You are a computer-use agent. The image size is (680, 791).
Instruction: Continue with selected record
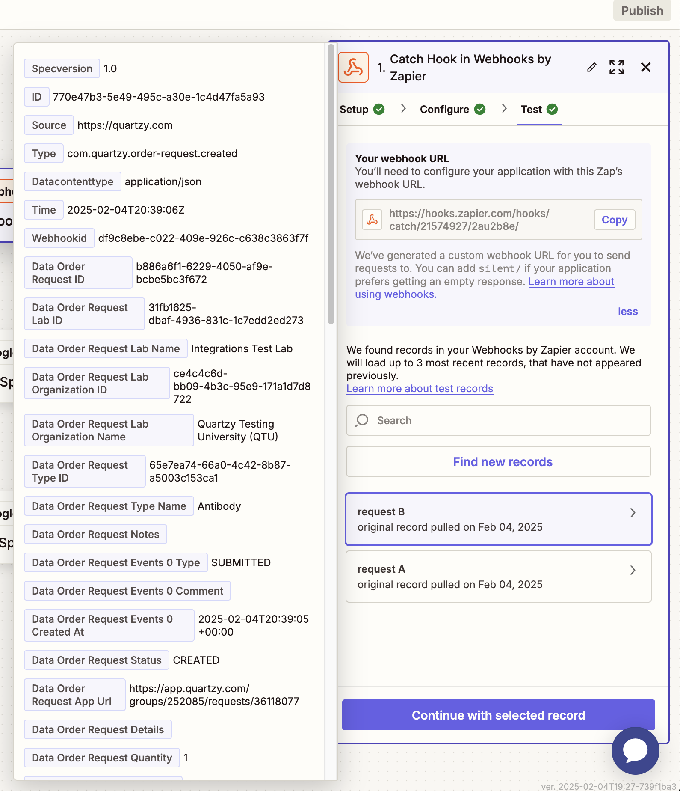[499, 715]
